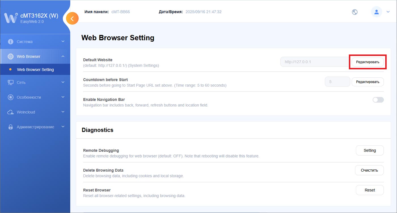Click Редактировать button for Default Website

(x=368, y=62)
